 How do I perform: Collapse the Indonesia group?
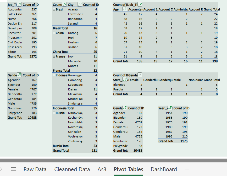[54, 75]
